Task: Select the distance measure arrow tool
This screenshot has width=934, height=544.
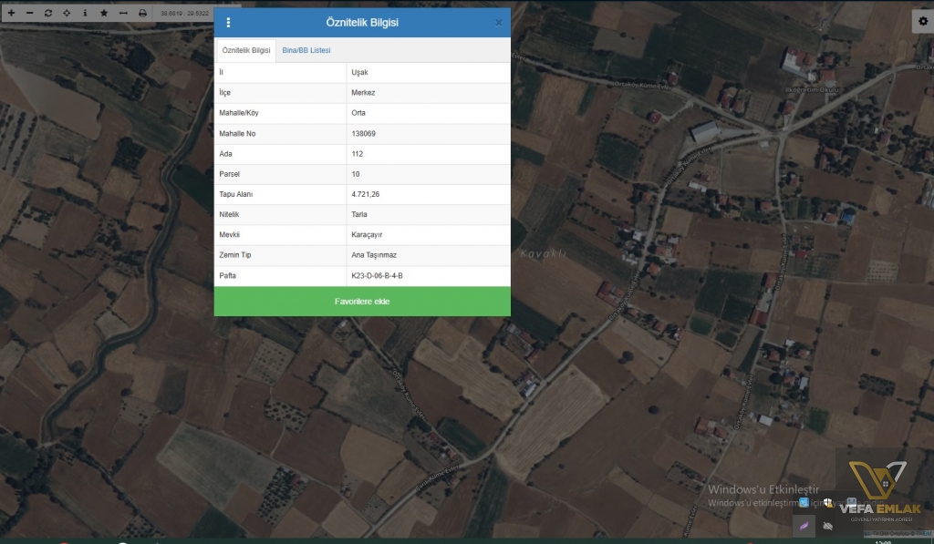Action: click(x=123, y=14)
